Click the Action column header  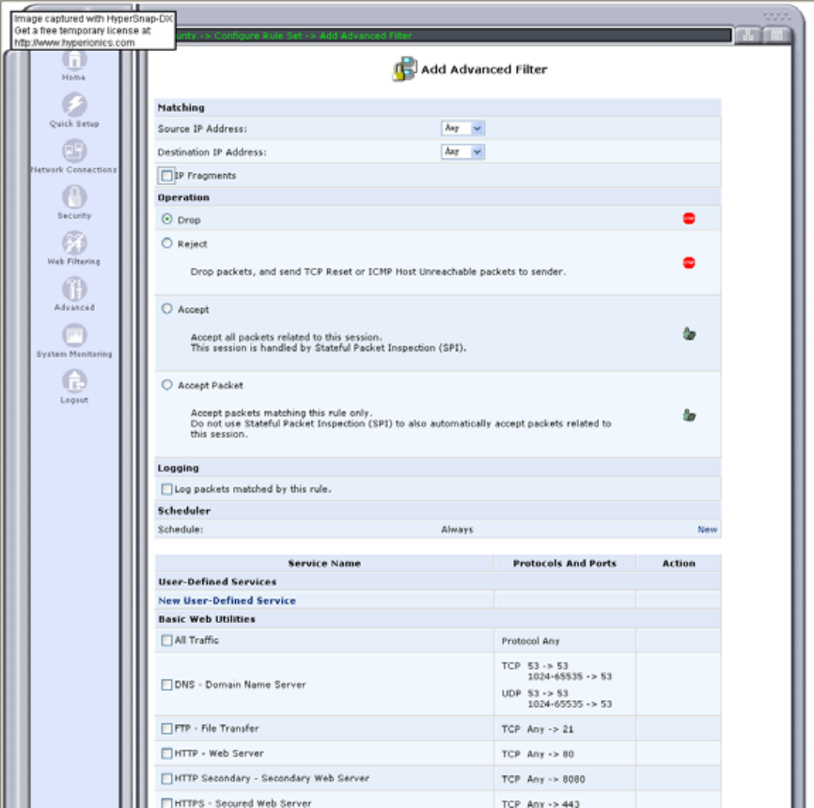tap(679, 563)
